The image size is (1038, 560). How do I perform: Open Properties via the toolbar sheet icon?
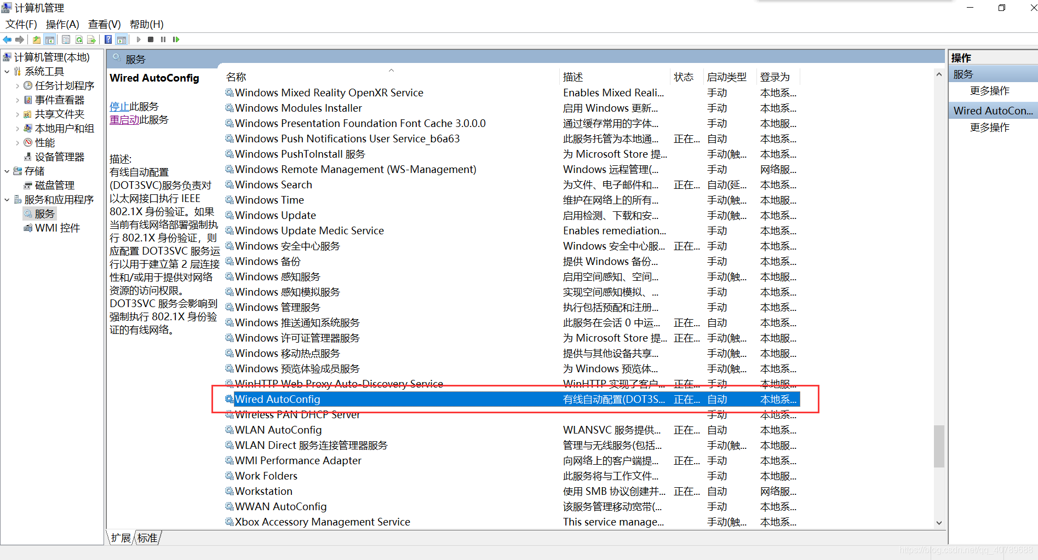pos(66,39)
